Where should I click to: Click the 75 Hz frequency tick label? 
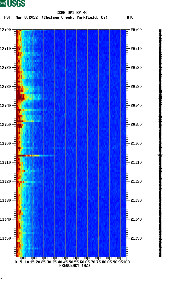[x=98, y=262]
